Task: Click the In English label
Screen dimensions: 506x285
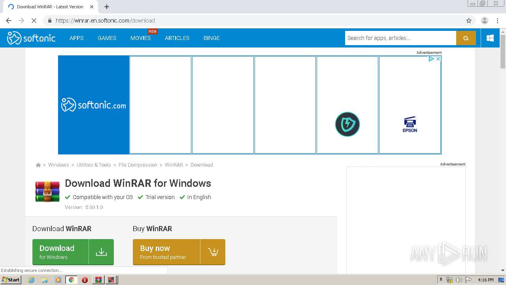Action: [x=199, y=197]
